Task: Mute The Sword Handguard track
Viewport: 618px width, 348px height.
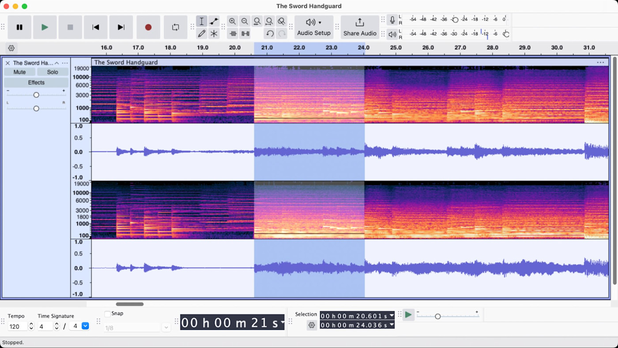Action: point(19,72)
